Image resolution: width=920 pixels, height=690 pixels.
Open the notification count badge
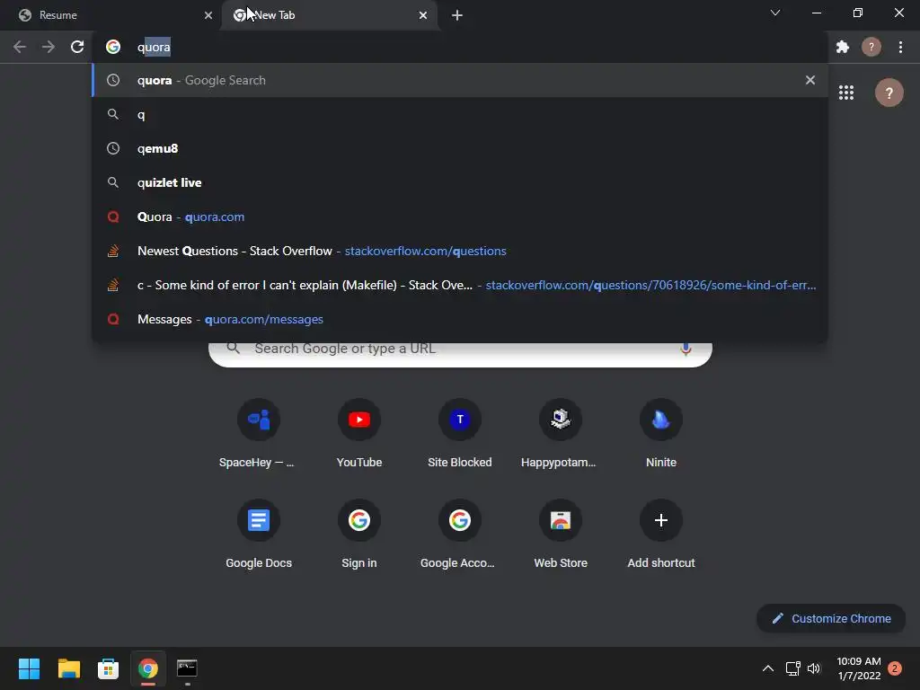895,668
